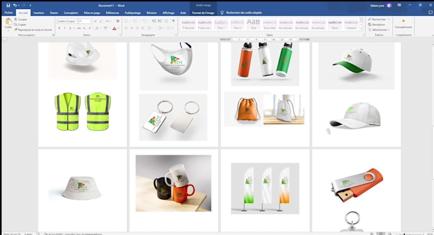Screen dimensions: 434x235
Task: Toggle the show paragraph marks pilcrow
Action: (174, 21)
